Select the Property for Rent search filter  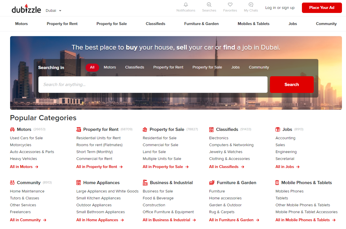pyautogui.click(x=168, y=67)
